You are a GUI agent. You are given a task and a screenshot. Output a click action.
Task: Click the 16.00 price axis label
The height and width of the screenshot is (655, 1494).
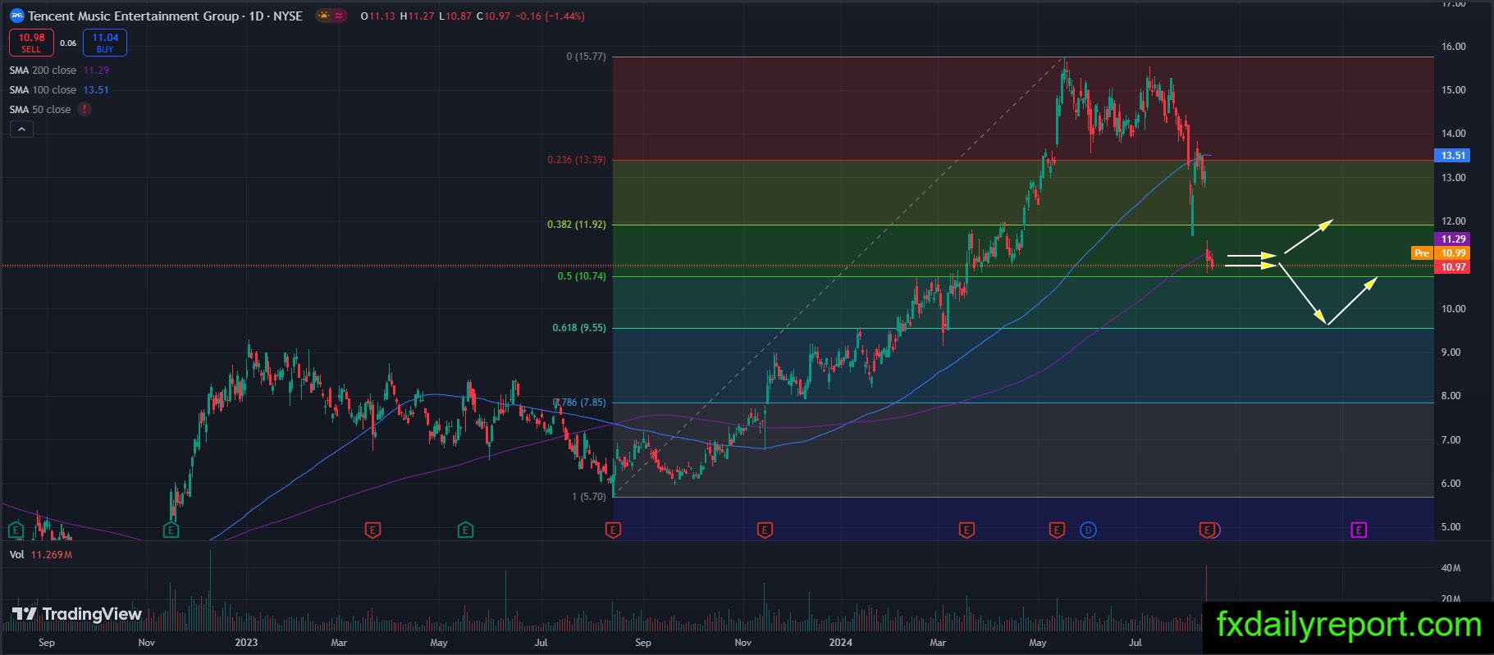coord(1454,47)
